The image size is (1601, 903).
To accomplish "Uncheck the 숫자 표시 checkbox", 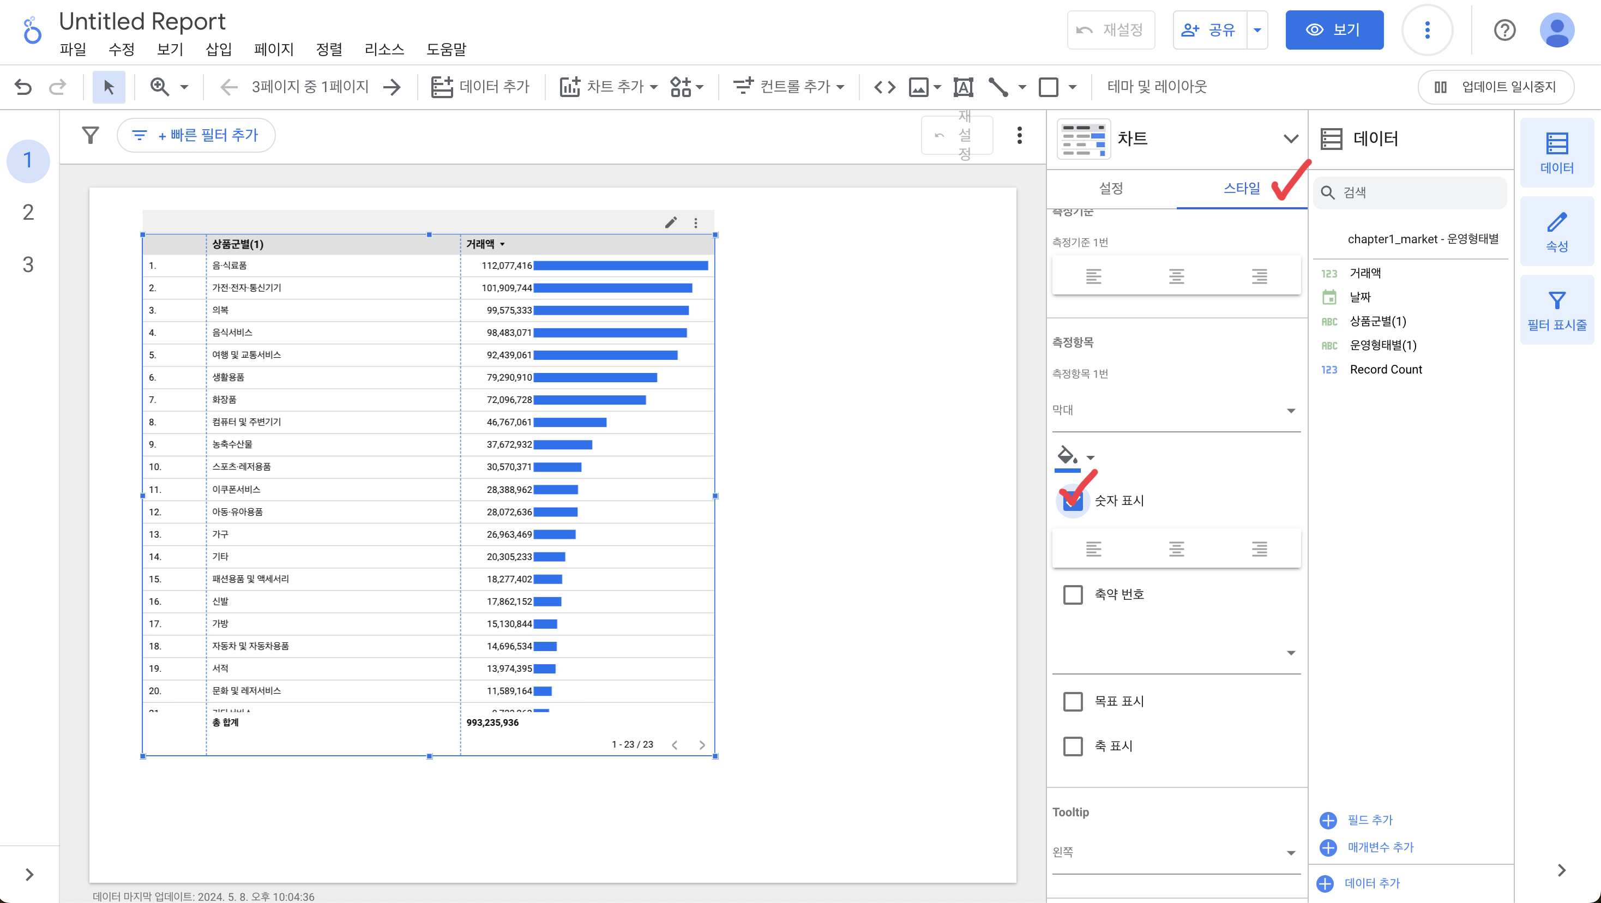I will (x=1073, y=502).
